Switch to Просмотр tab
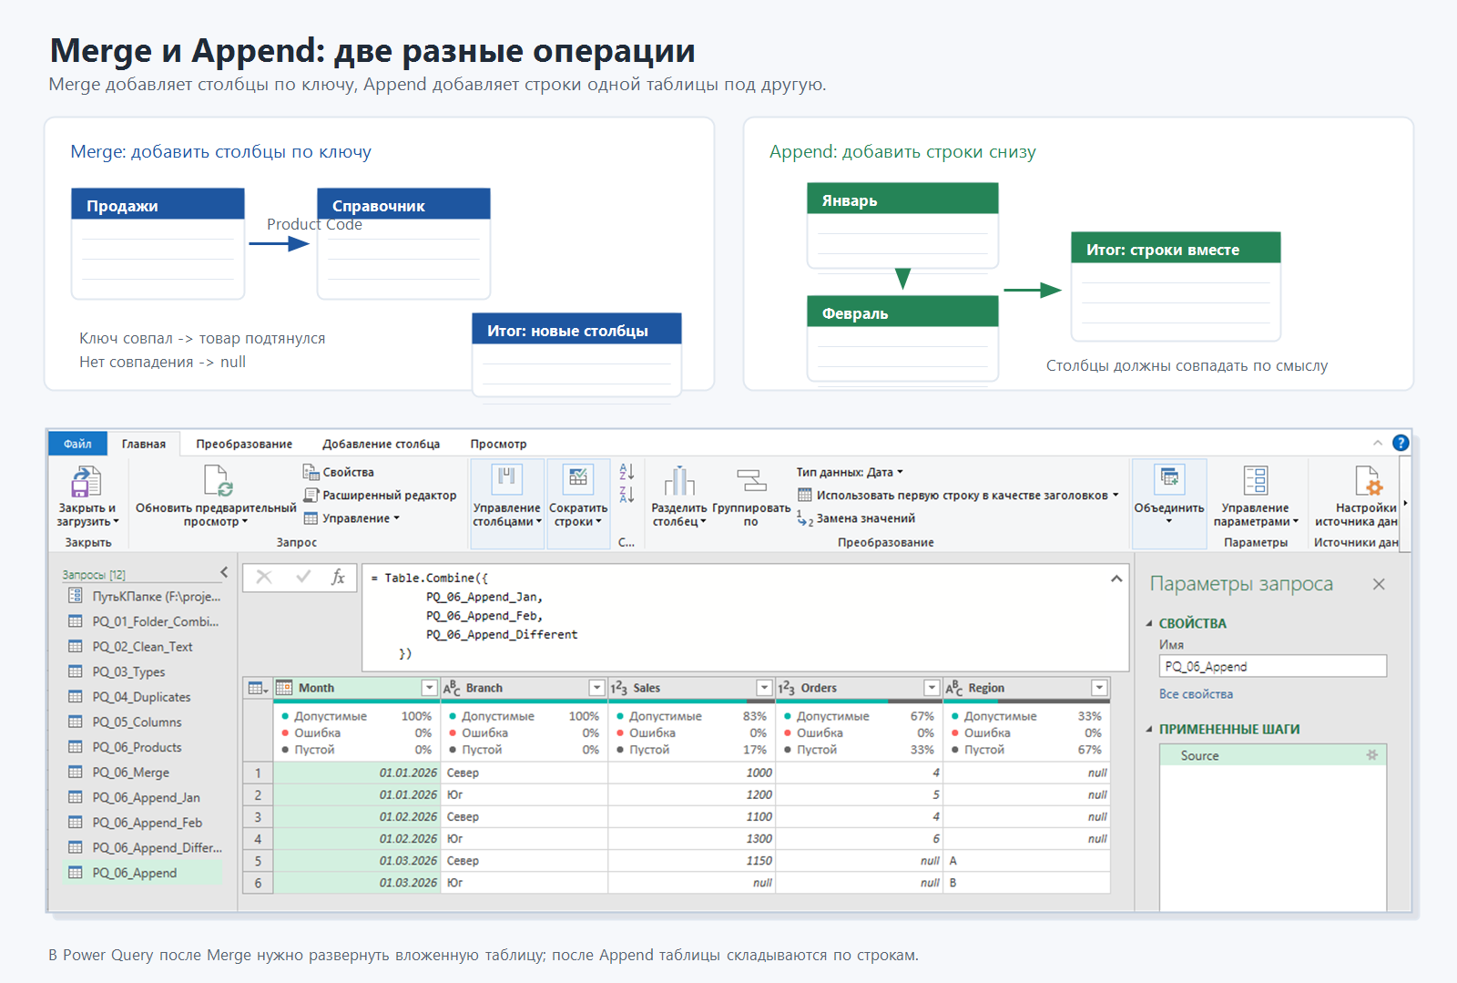1457x983 pixels. (x=498, y=444)
